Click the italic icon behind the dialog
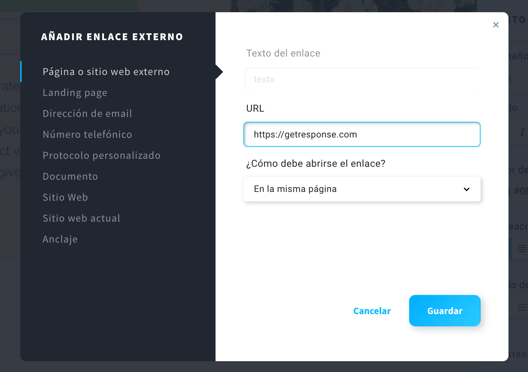Image resolution: width=528 pixels, height=372 pixels. coord(522,132)
